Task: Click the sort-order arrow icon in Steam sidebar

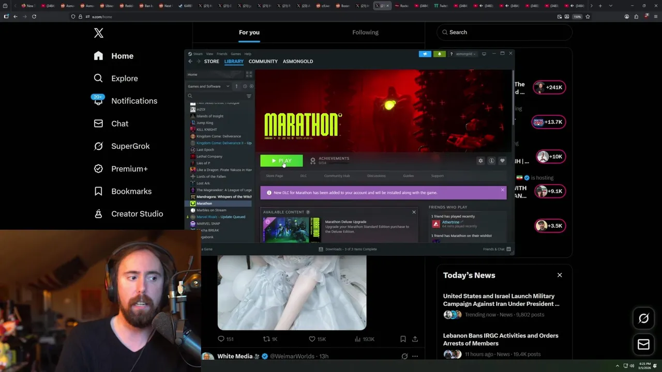Action: point(236,86)
